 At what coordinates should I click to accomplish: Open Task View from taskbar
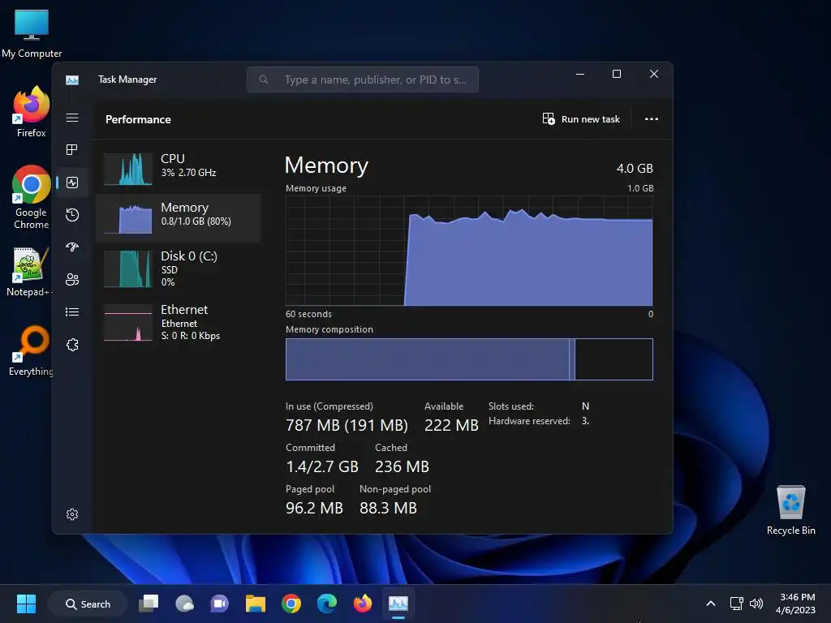point(149,604)
